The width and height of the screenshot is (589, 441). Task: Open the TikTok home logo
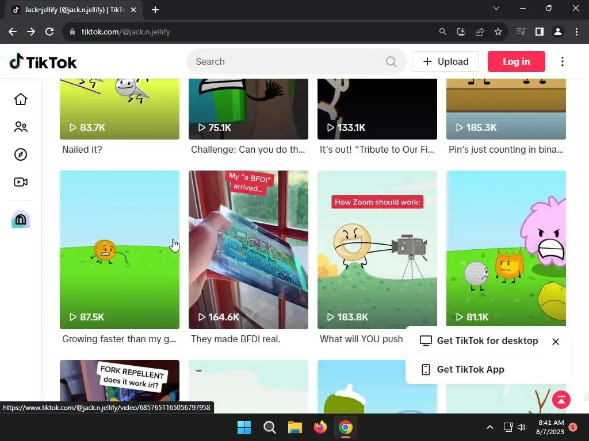[x=43, y=62]
